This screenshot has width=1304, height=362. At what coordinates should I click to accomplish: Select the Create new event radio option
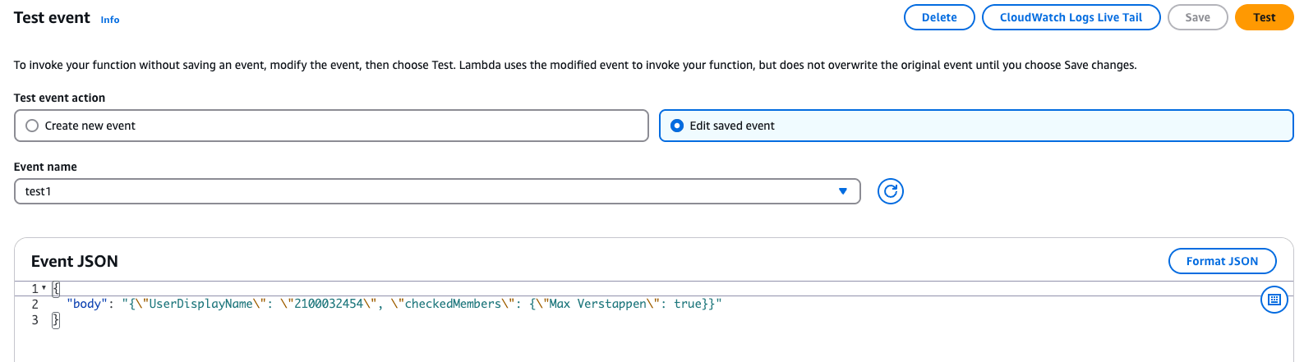tap(32, 126)
